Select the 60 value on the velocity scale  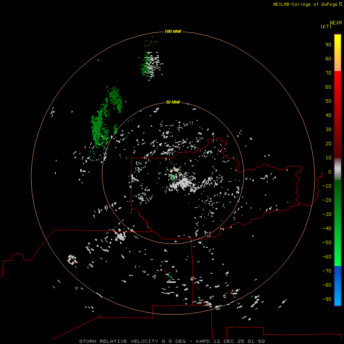[328, 87]
